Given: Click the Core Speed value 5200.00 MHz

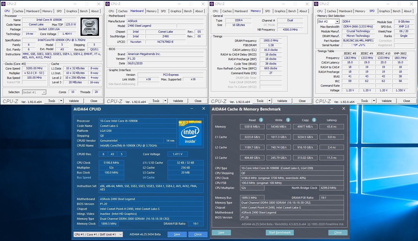Looking at the screenshot, I should point(34,68).
